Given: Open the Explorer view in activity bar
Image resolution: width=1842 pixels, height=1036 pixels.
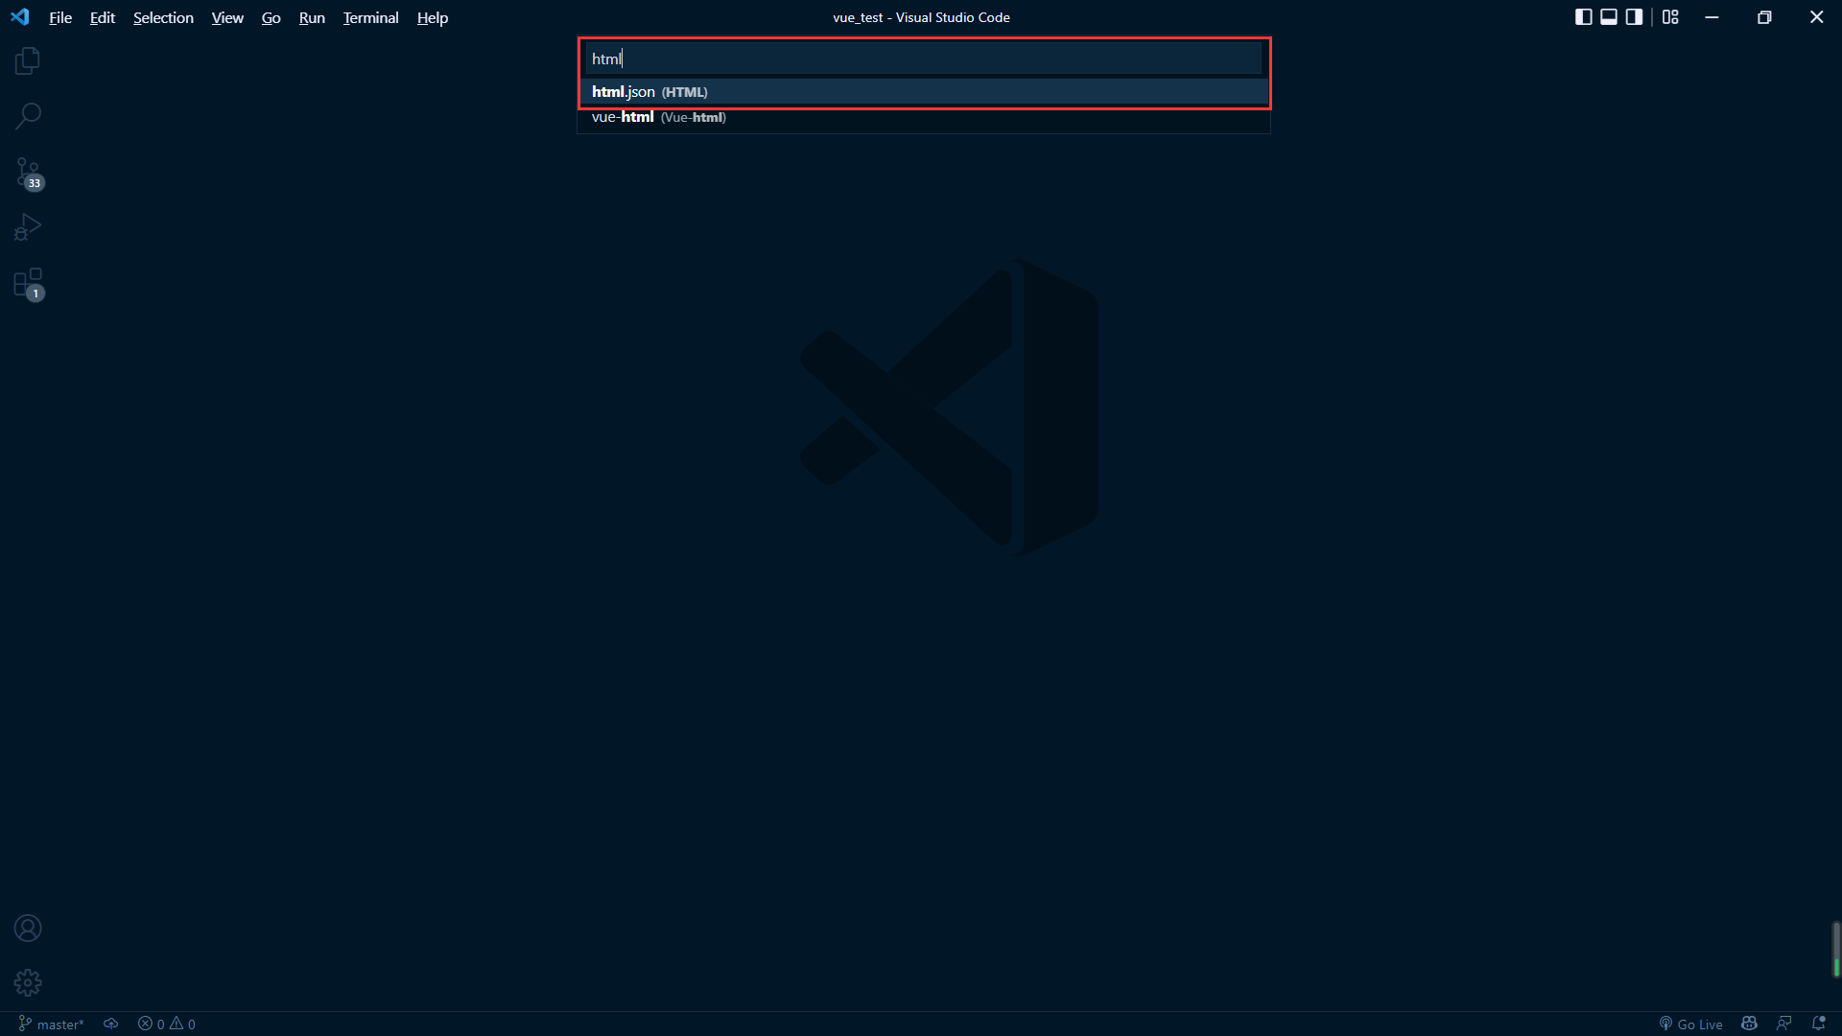Looking at the screenshot, I should [x=28, y=61].
